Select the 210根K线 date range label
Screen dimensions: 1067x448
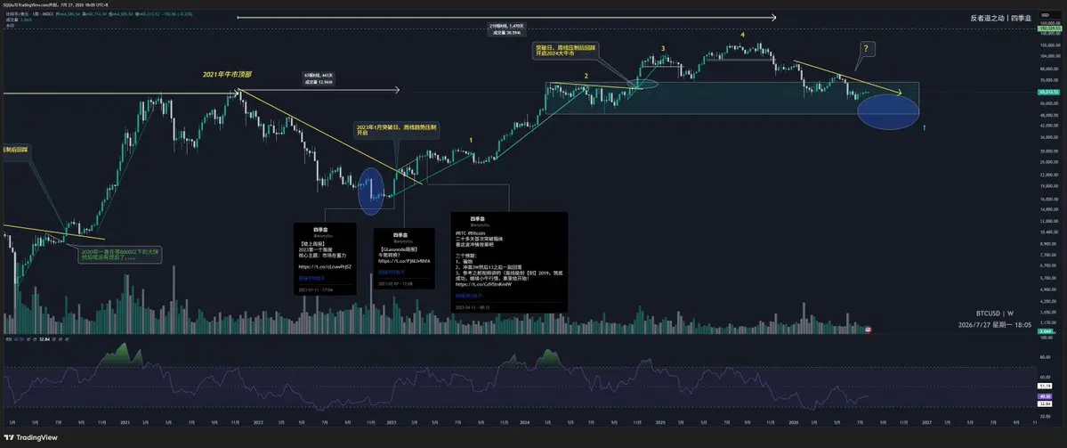[506, 29]
